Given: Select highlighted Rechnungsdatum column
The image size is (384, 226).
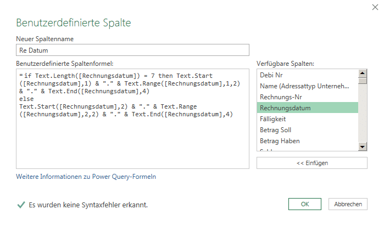Looking at the screenshot, I should [307, 108].
